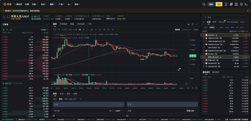Open the 0.0001 price precision dropdown
The width and height of the screenshot is (251, 121).
(x=44, y=30)
